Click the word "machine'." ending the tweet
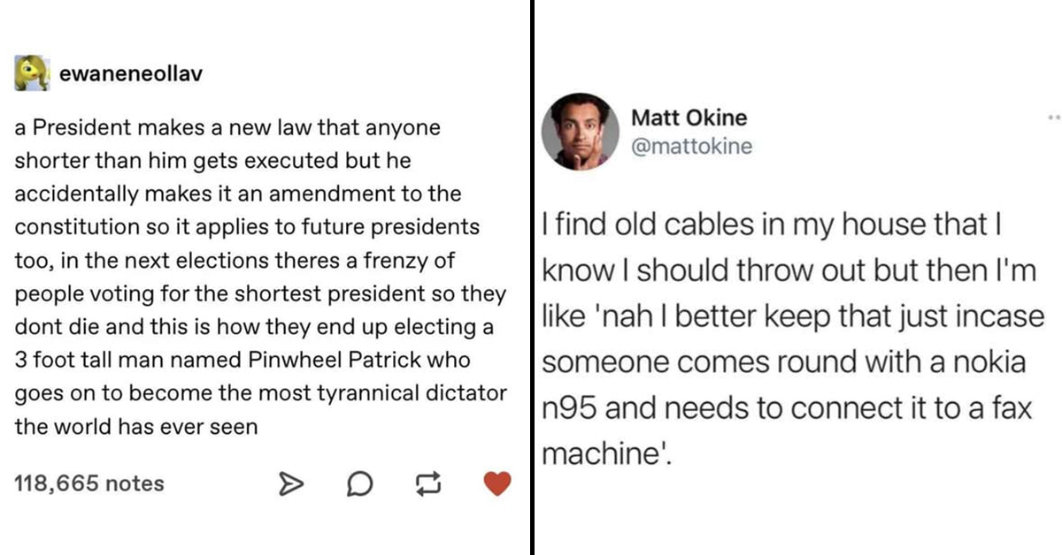Screen dimensions: 1062x555 (606, 453)
